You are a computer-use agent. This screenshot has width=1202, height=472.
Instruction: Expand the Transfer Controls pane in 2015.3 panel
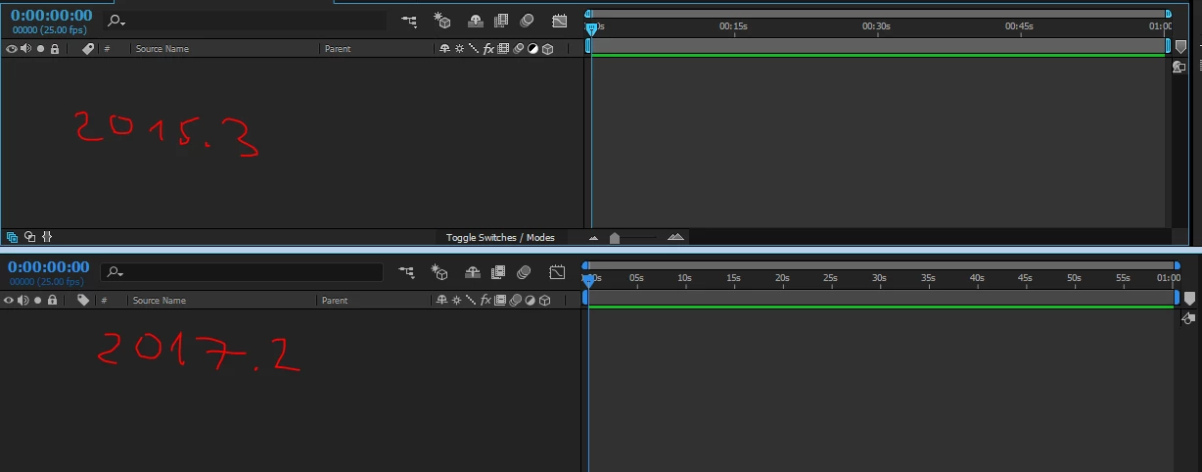click(x=29, y=237)
